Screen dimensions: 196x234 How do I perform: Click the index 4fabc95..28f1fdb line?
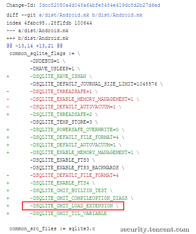coord(49,23)
